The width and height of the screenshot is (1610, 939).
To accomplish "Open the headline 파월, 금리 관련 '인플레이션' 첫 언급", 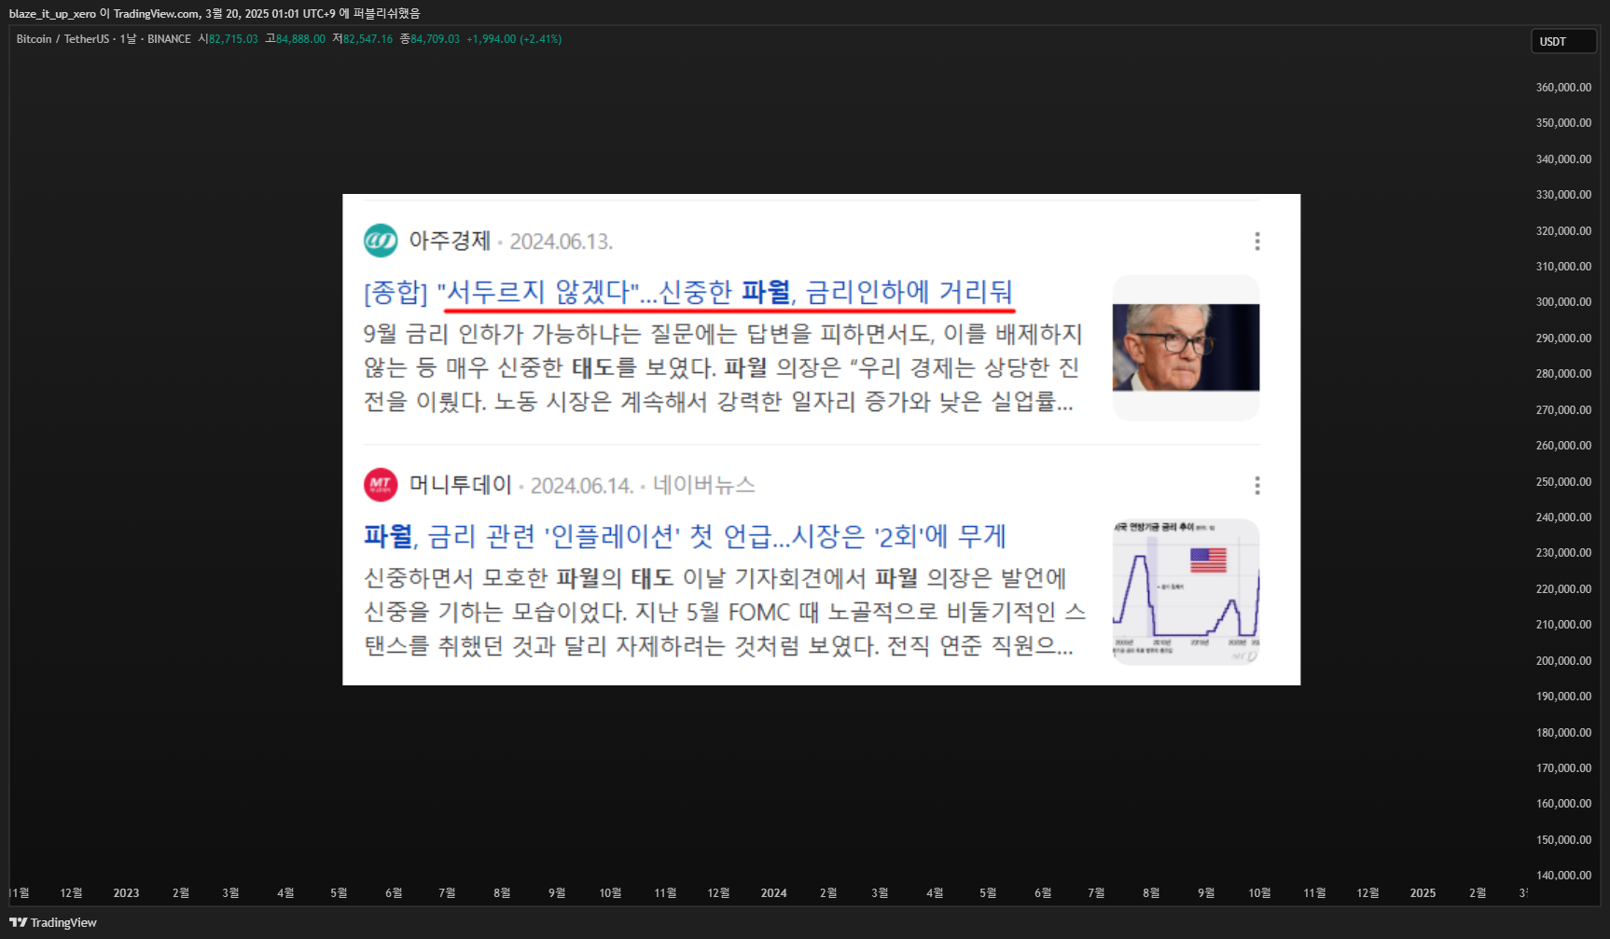I will pyautogui.click(x=685, y=536).
